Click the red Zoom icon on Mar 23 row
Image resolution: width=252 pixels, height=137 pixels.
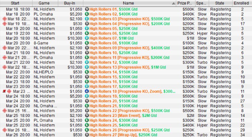(4, 91)
